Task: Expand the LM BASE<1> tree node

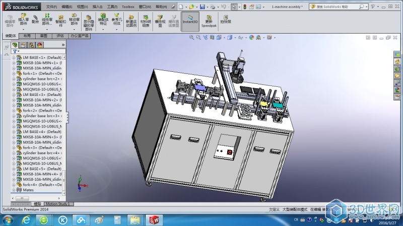Action: 14,58
